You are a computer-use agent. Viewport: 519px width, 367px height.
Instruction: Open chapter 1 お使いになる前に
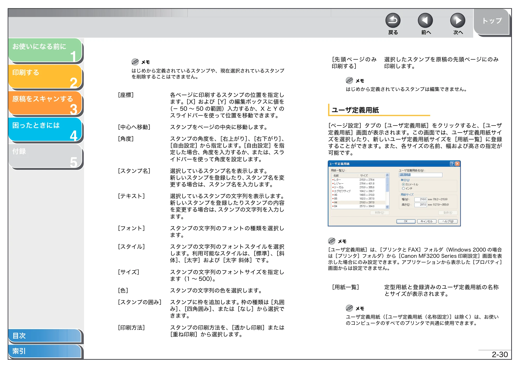[x=45, y=51]
